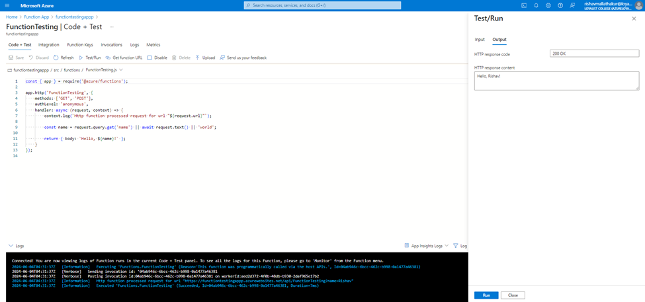Open the Metrics tab
645x302 pixels.
(x=153, y=45)
